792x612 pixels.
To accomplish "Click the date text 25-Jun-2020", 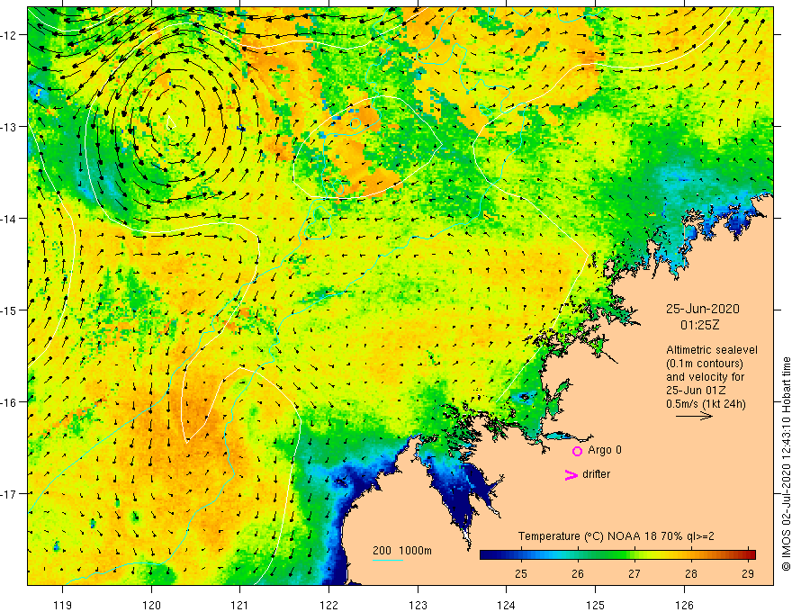I will coord(702,309).
